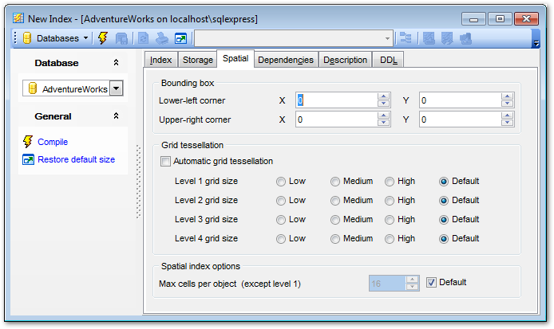
Task: Click the Compile lightning icon in toolbar
Action: (103, 37)
